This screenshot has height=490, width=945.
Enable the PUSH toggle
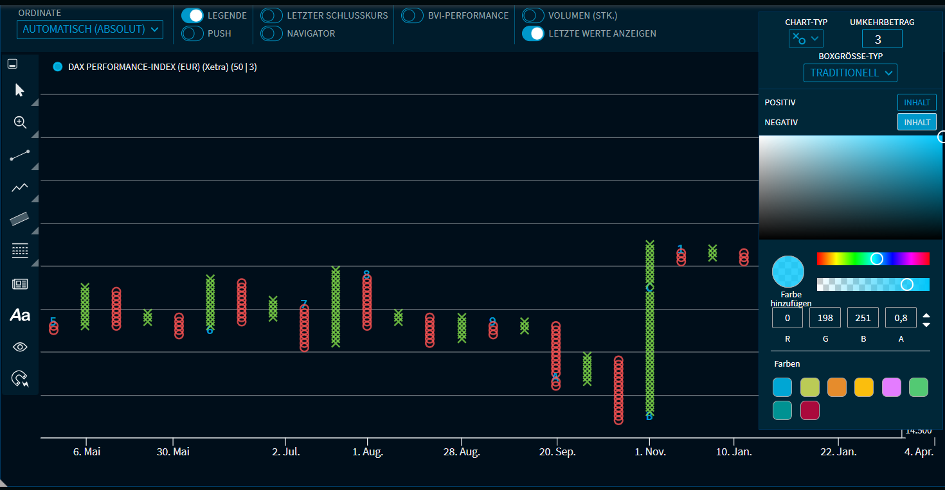coord(193,33)
